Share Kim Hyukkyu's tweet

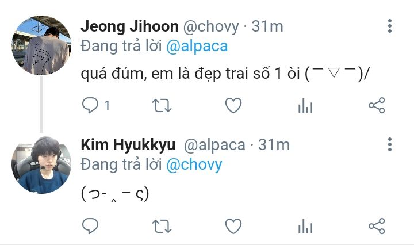pos(377,226)
